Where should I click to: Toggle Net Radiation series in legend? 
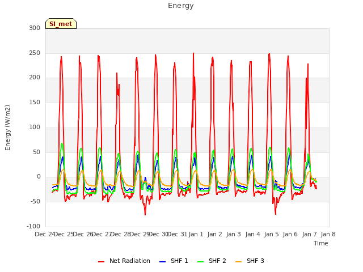click(124, 261)
